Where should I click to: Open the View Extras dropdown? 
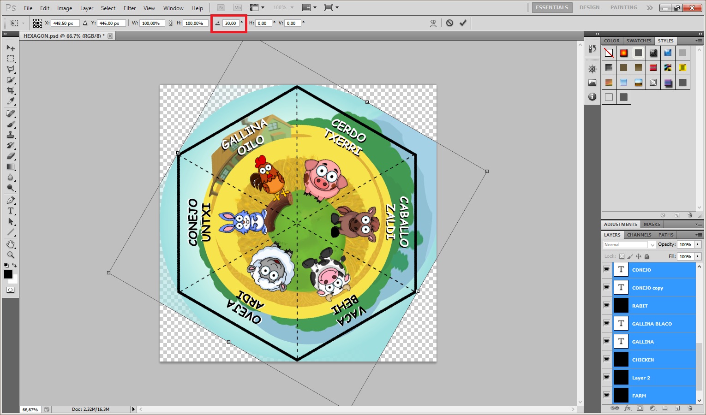pyautogui.click(x=257, y=8)
